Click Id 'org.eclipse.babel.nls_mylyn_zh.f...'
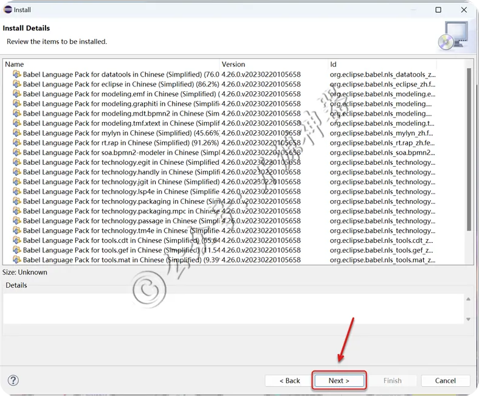The width and height of the screenshot is (479, 396). [381, 133]
